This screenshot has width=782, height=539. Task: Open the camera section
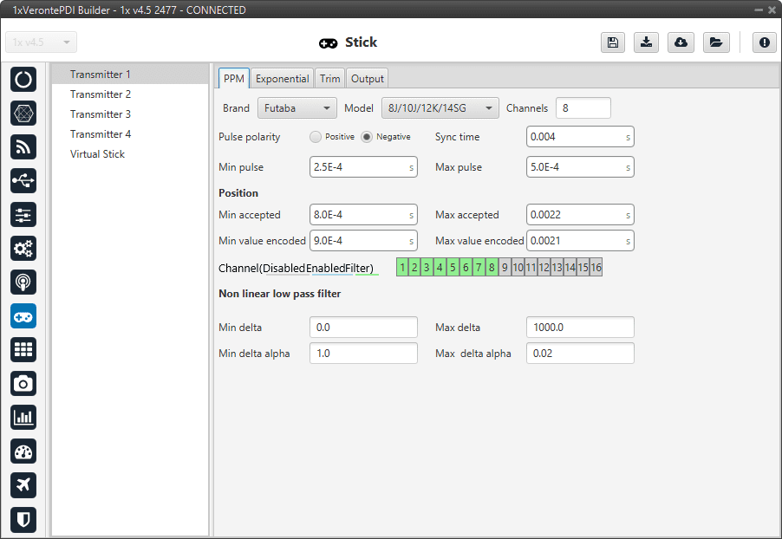click(x=23, y=383)
